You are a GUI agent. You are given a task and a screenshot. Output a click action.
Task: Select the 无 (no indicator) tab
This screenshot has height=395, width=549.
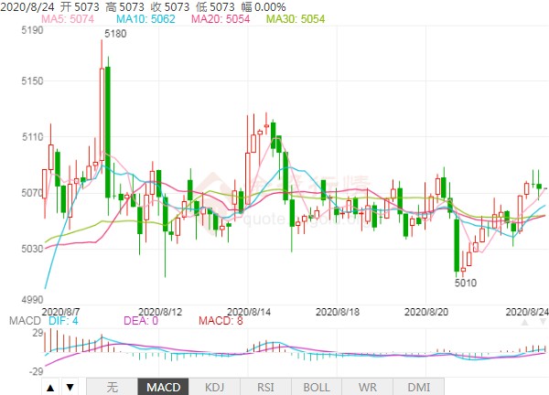pyautogui.click(x=112, y=387)
